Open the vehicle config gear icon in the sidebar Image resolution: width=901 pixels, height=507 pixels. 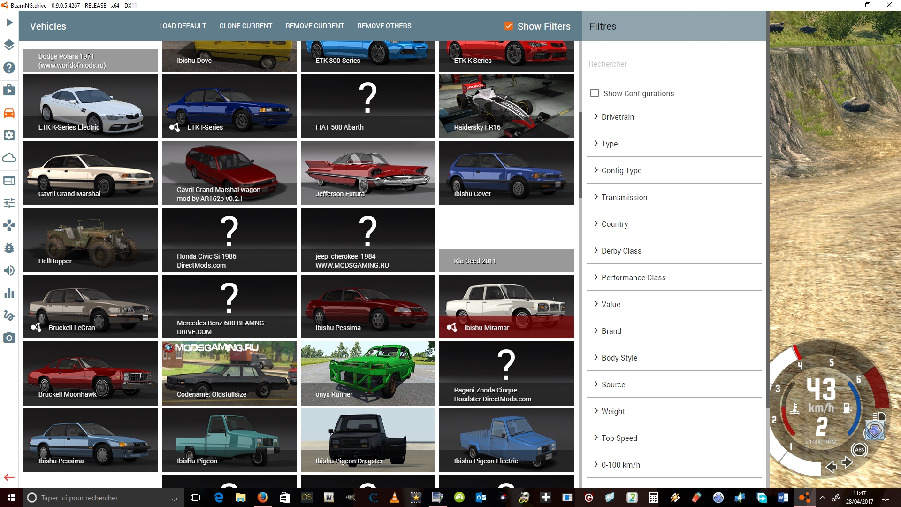pyautogui.click(x=9, y=135)
